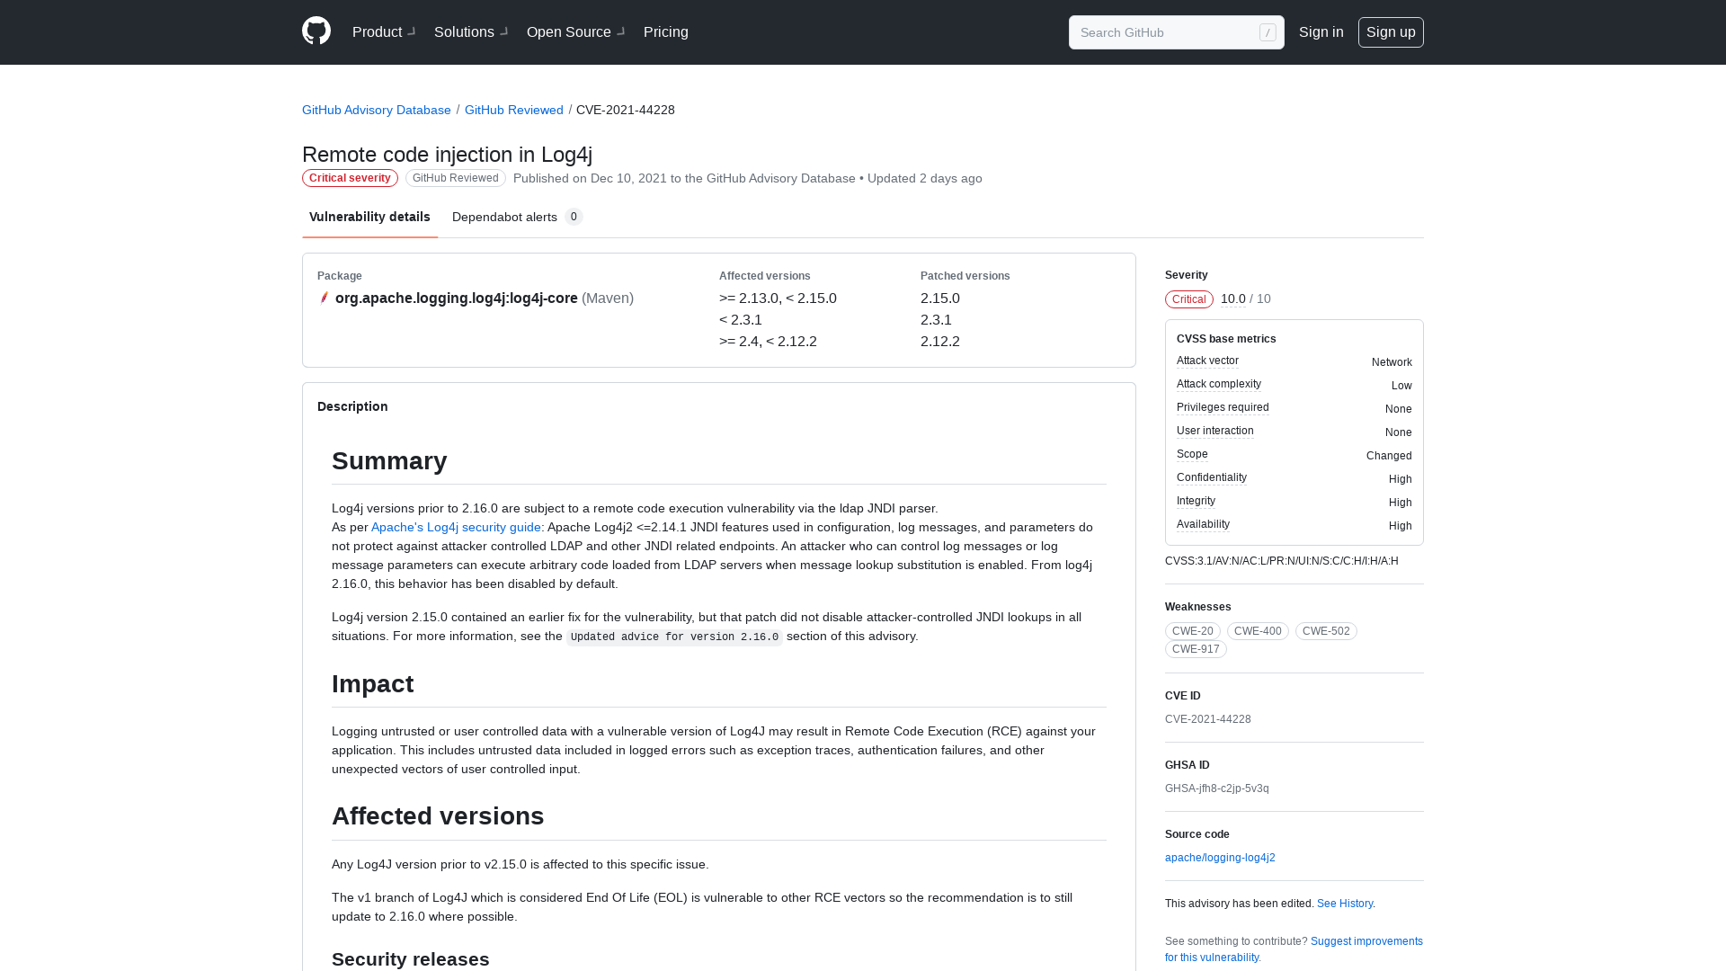Click the 'Updated advice for version 2.16.0' code
Screen dimensions: 1726x971
click(x=674, y=637)
